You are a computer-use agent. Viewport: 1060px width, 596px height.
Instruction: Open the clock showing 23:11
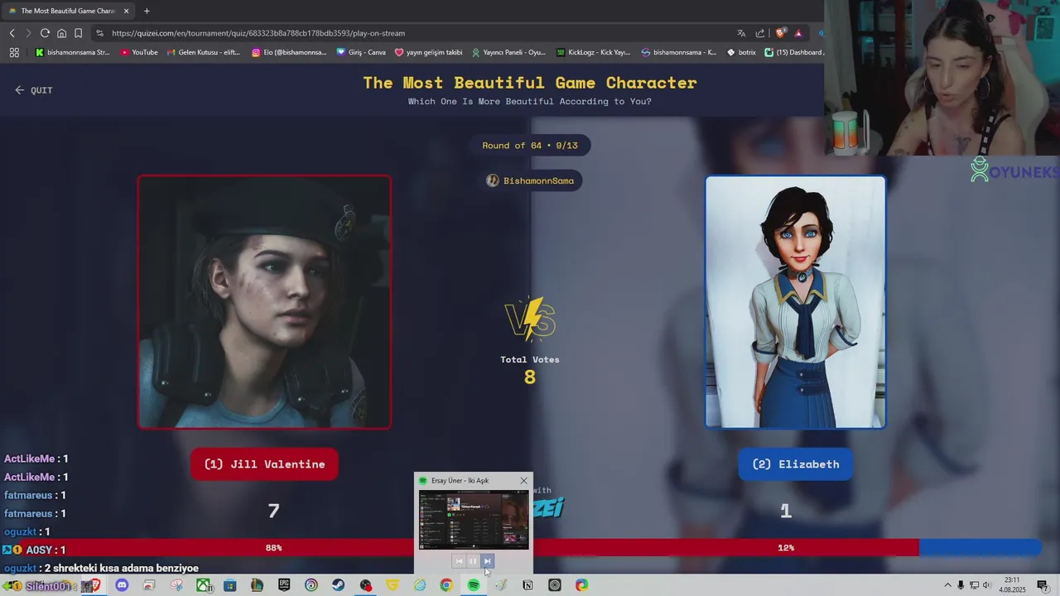1012,585
